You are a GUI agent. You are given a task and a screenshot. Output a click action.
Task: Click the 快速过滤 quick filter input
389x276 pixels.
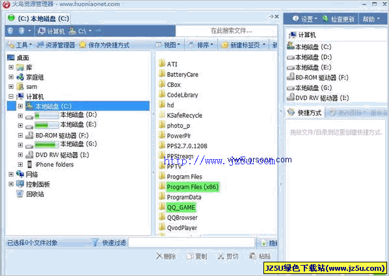[x=191, y=242]
